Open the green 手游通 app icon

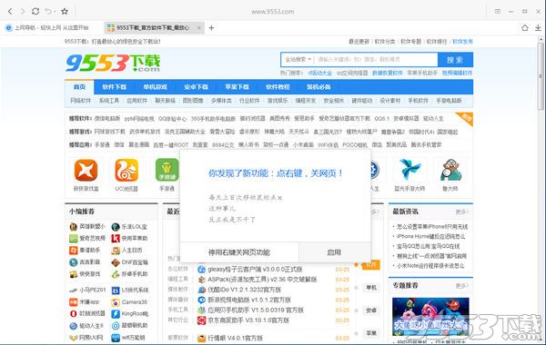[x=167, y=170]
